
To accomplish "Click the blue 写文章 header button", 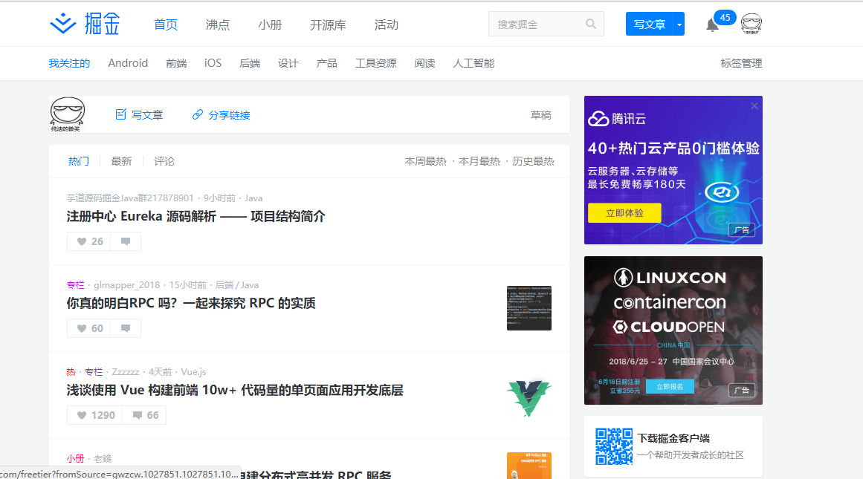I will [650, 25].
